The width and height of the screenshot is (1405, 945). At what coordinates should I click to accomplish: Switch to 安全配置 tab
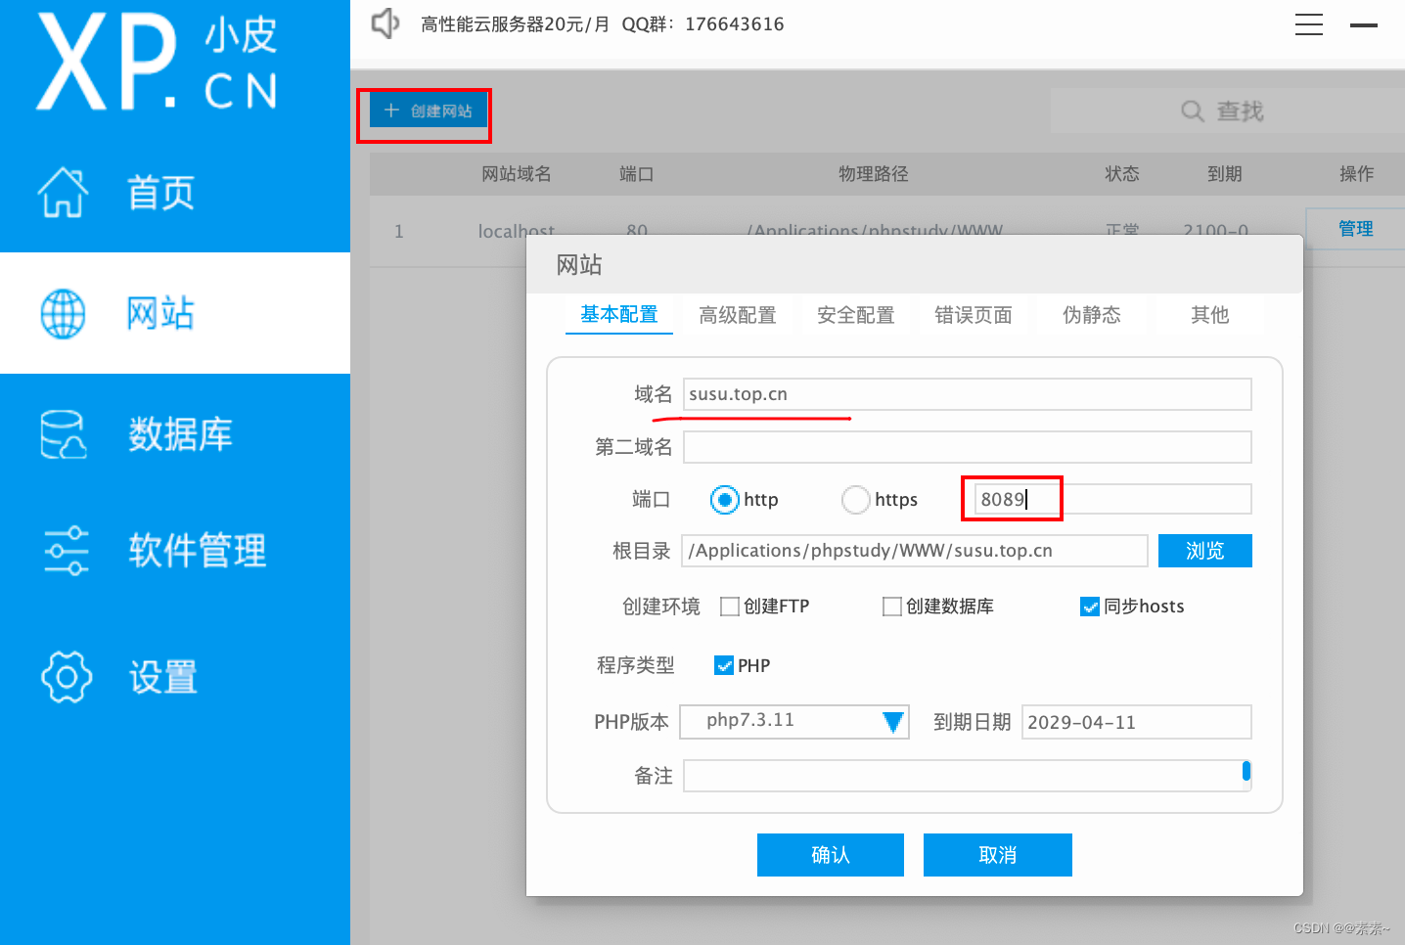coord(855,315)
